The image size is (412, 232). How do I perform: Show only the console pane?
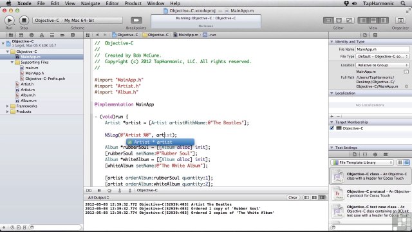click(323, 198)
